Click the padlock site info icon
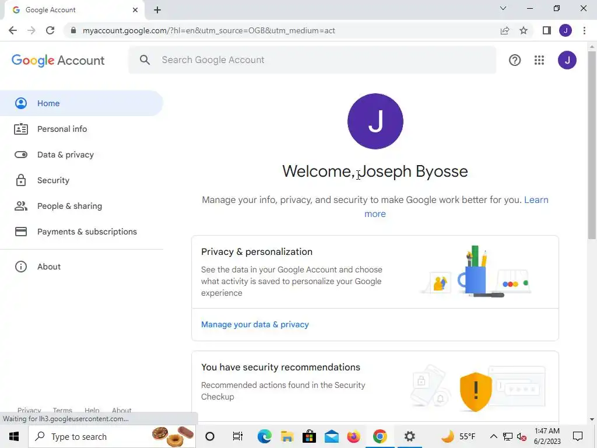597x448 pixels. pyautogui.click(x=73, y=30)
